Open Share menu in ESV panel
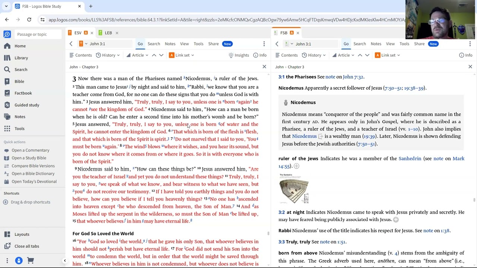 [x=214, y=44]
